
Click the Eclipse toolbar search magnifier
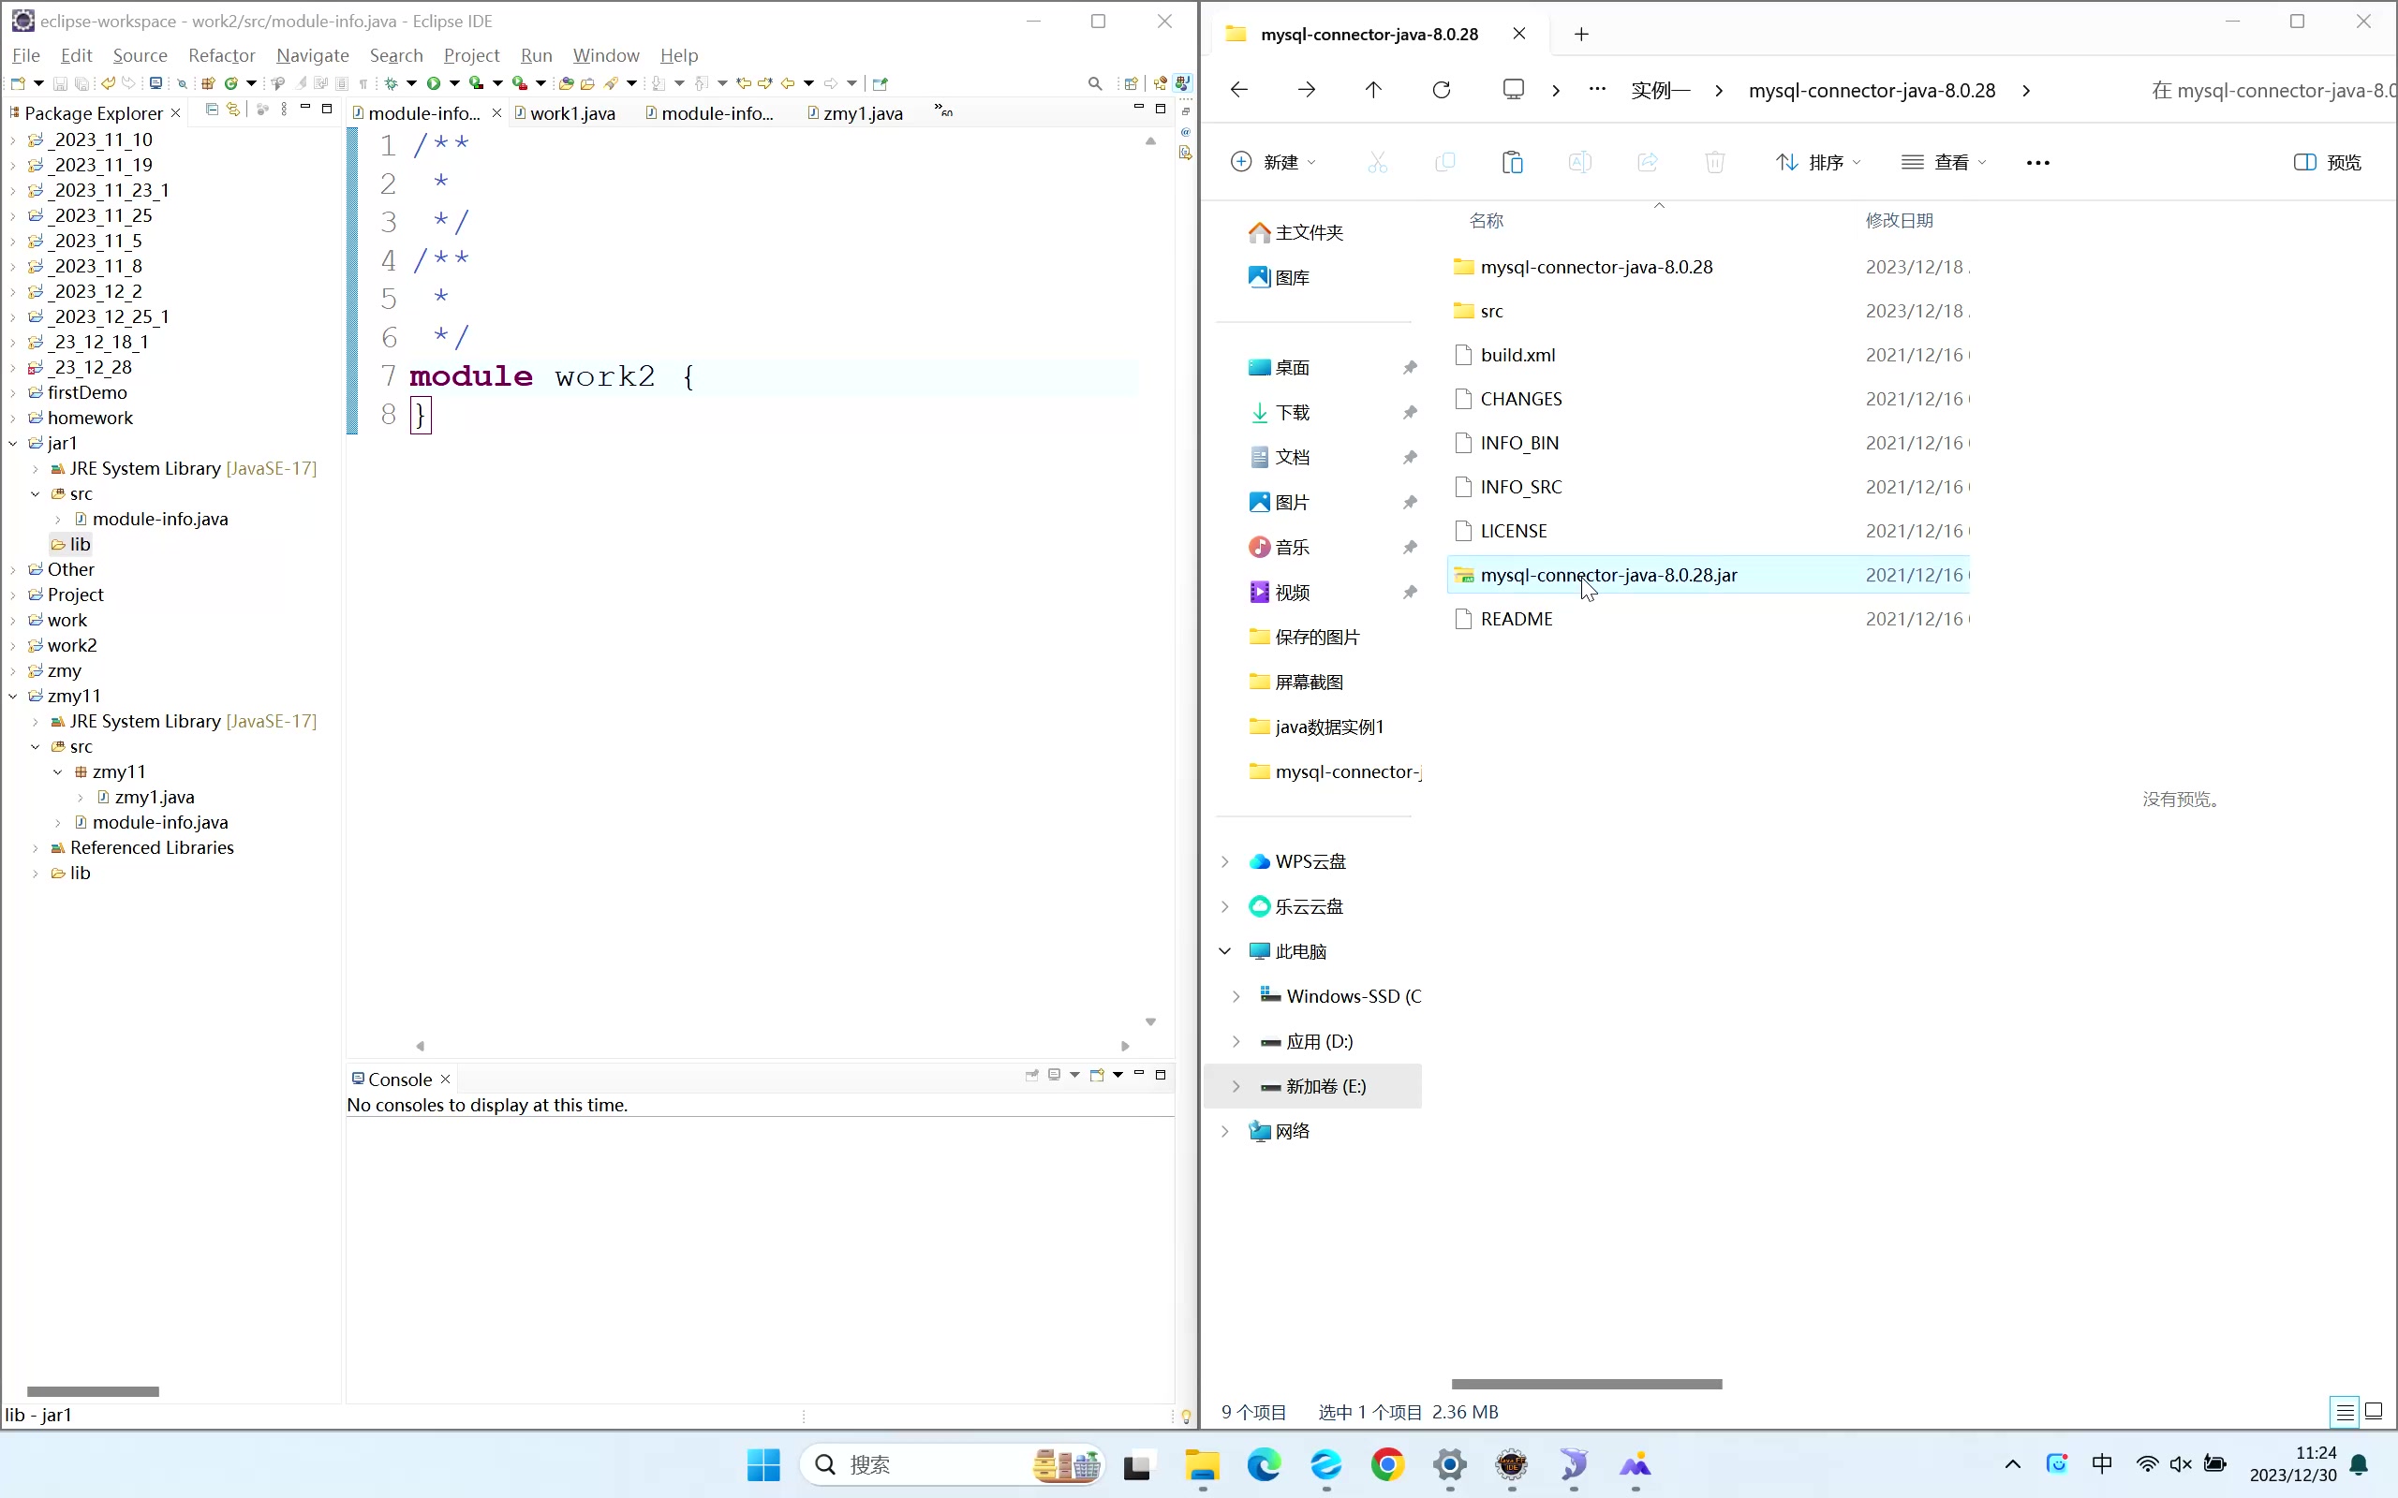1094,83
